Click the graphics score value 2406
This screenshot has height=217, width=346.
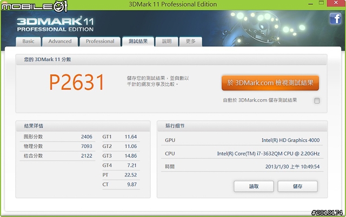[86, 137]
